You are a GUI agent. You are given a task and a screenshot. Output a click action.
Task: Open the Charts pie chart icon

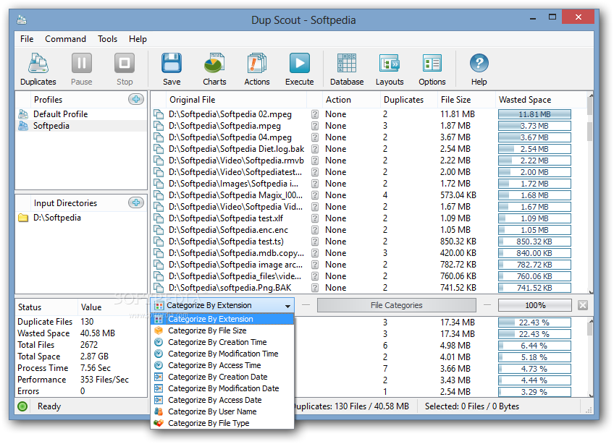[214, 64]
